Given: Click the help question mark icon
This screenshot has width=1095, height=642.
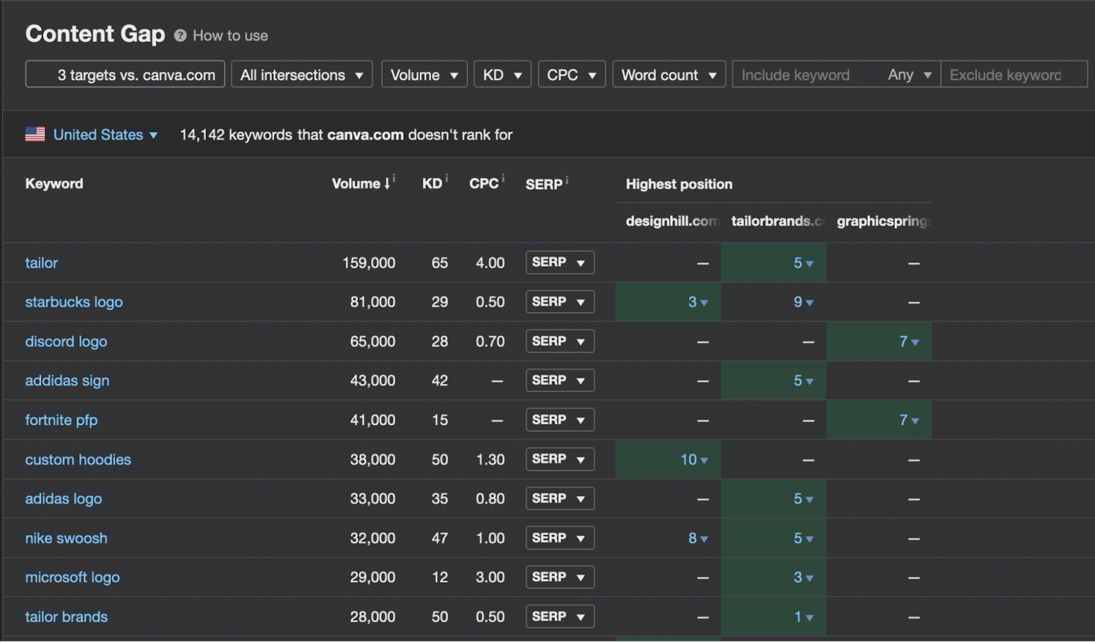Looking at the screenshot, I should [180, 36].
